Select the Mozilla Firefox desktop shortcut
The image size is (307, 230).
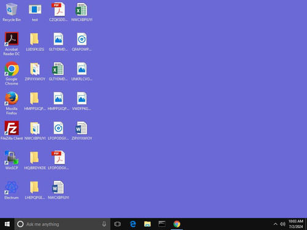pyautogui.click(x=12, y=103)
